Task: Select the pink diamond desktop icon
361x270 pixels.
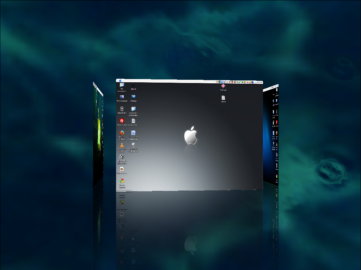Action: click(x=223, y=86)
